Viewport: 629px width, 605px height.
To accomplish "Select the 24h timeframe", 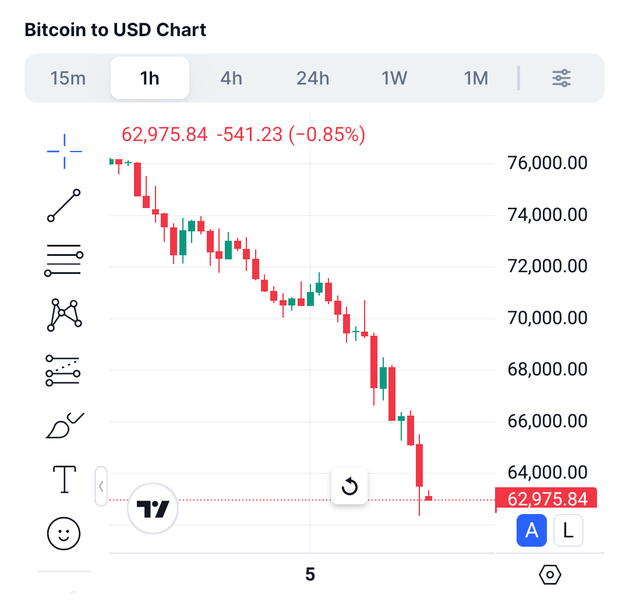I will pos(313,78).
